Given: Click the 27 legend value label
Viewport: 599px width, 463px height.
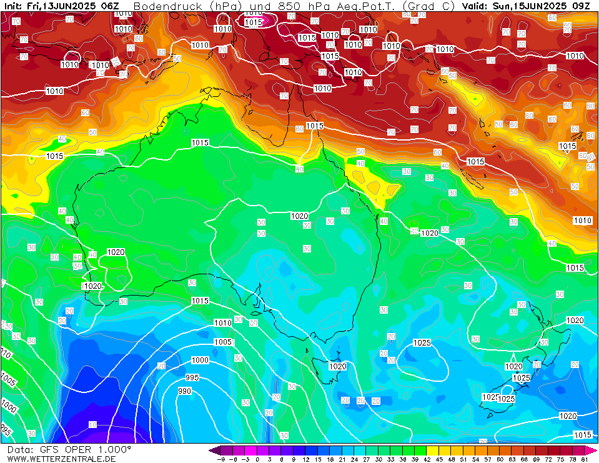Looking at the screenshot, I should click(366, 459).
